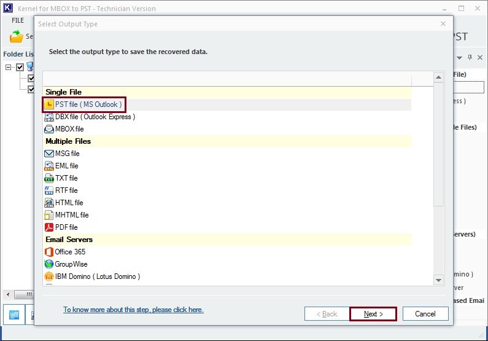Choose "HTML file" text

(x=69, y=203)
